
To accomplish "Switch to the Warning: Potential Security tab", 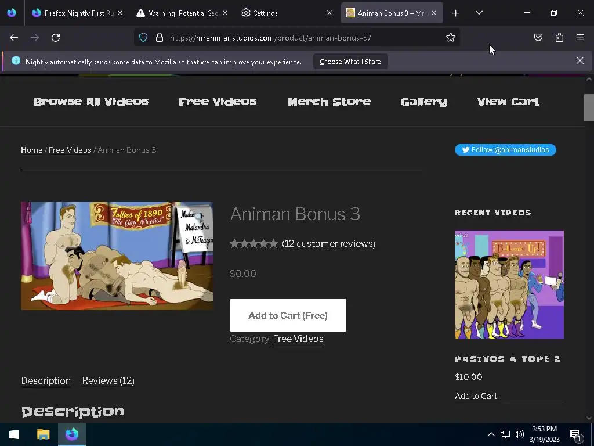I will (x=182, y=13).
